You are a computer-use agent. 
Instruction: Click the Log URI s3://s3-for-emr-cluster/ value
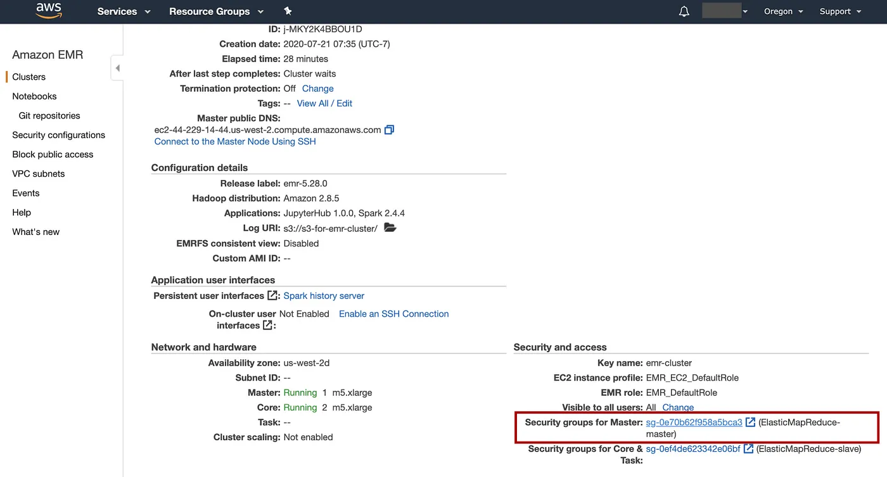click(330, 228)
